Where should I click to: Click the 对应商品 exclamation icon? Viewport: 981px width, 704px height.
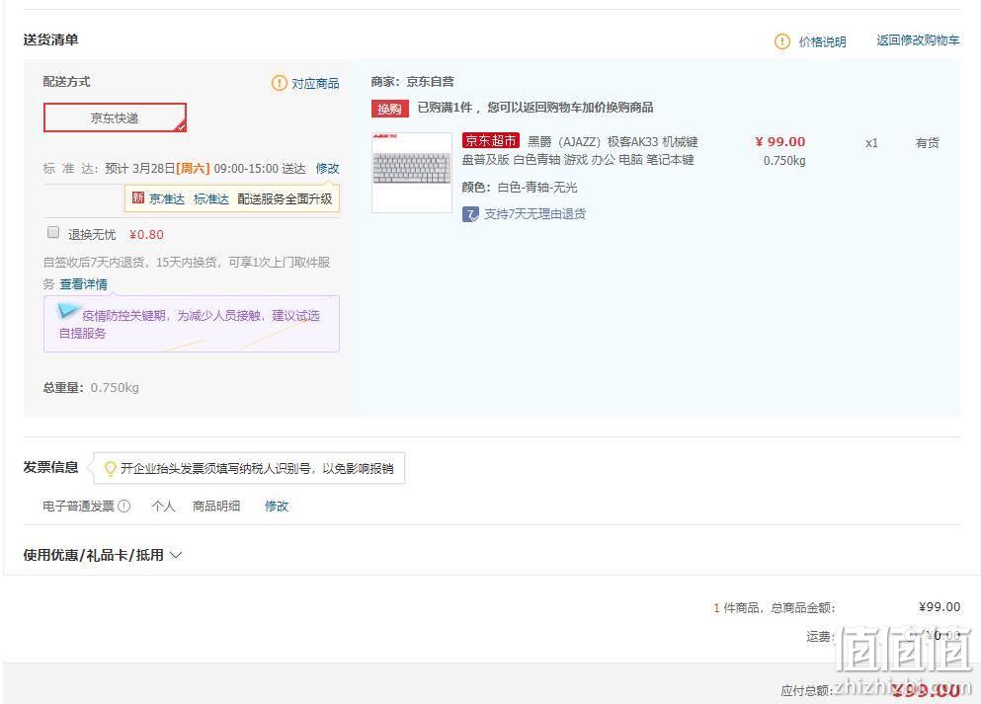tap(279, 83)
